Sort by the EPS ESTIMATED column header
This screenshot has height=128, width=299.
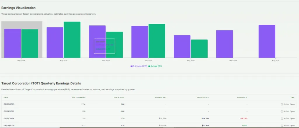pyautogui.click(x=79, y=97)
